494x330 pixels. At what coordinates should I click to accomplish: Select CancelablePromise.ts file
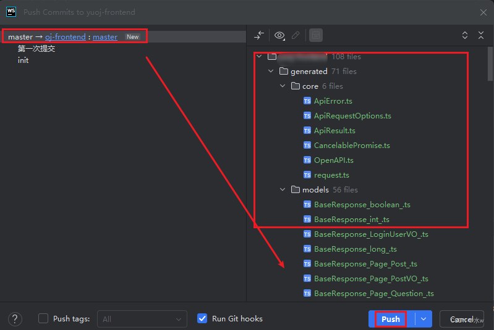click(x=352, y=145)
